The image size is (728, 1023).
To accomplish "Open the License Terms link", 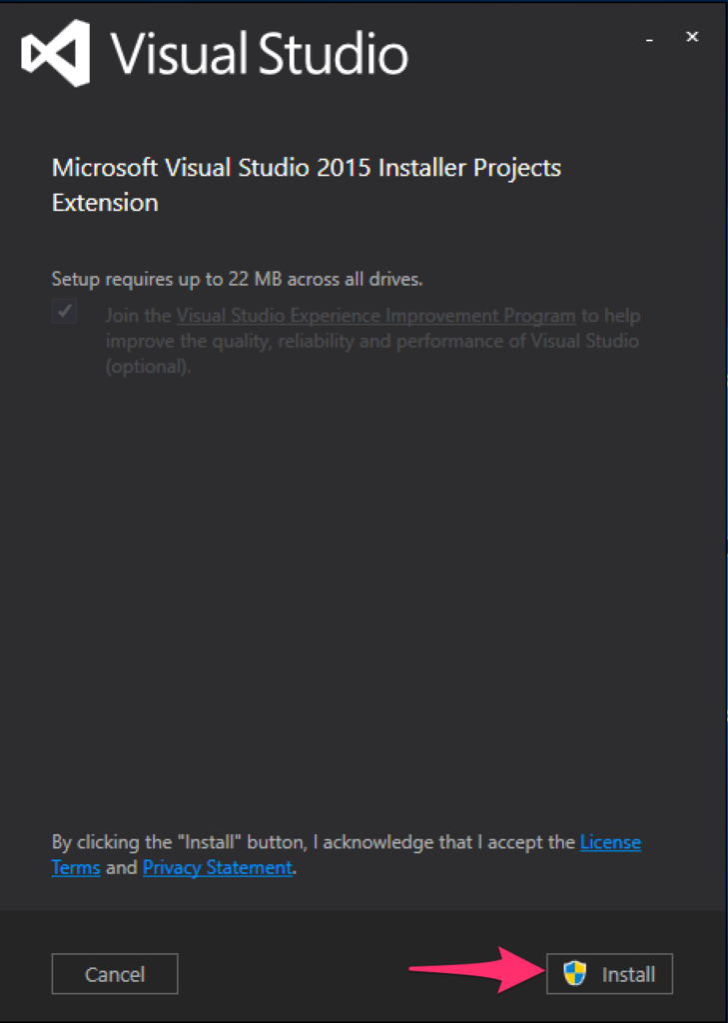I will [610, 842].
